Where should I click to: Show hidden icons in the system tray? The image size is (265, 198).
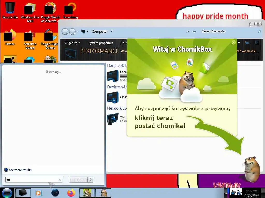(226, 193)
